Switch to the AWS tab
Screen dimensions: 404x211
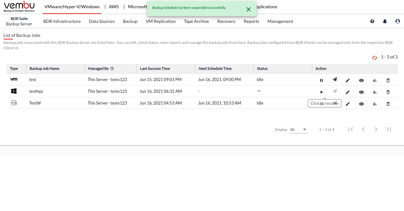coord(114,7)
